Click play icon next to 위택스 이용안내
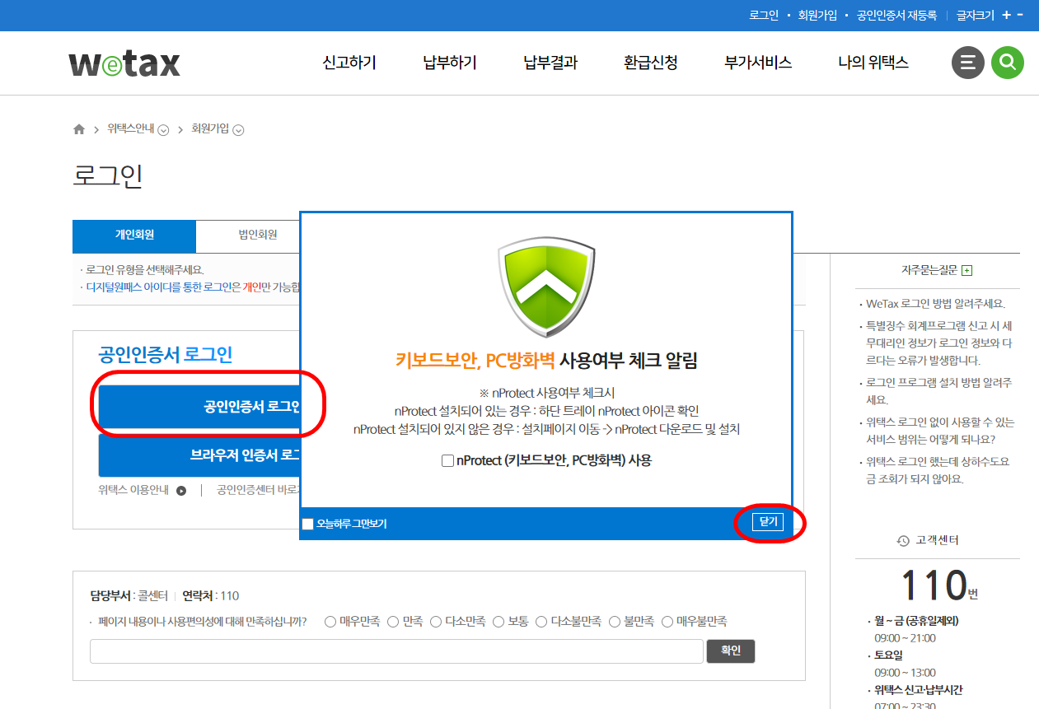This screenshot has height=709, width=1039. pyautogui.click(x=181, y=491)
